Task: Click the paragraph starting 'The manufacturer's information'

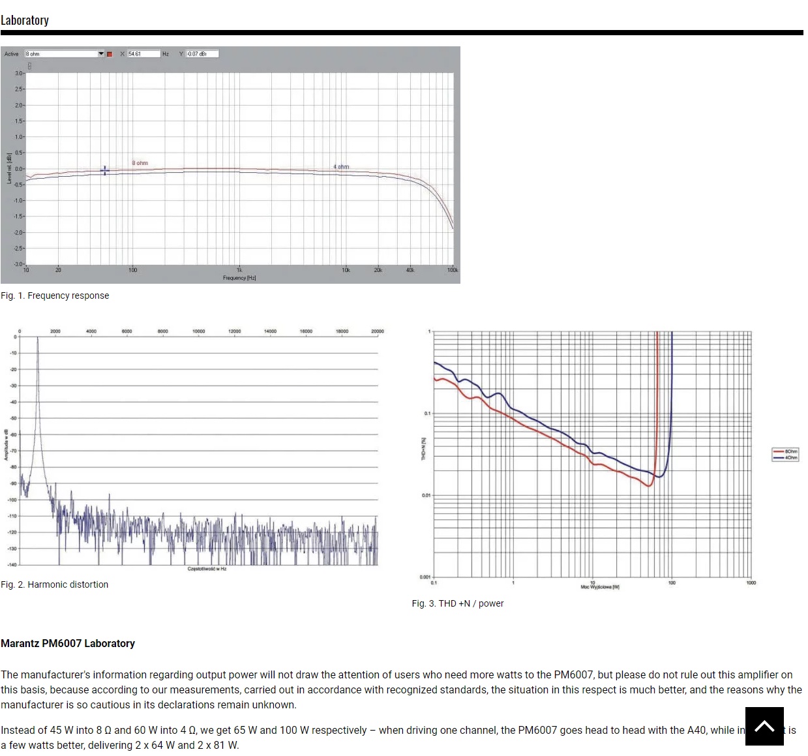Action: coord(402,689)
